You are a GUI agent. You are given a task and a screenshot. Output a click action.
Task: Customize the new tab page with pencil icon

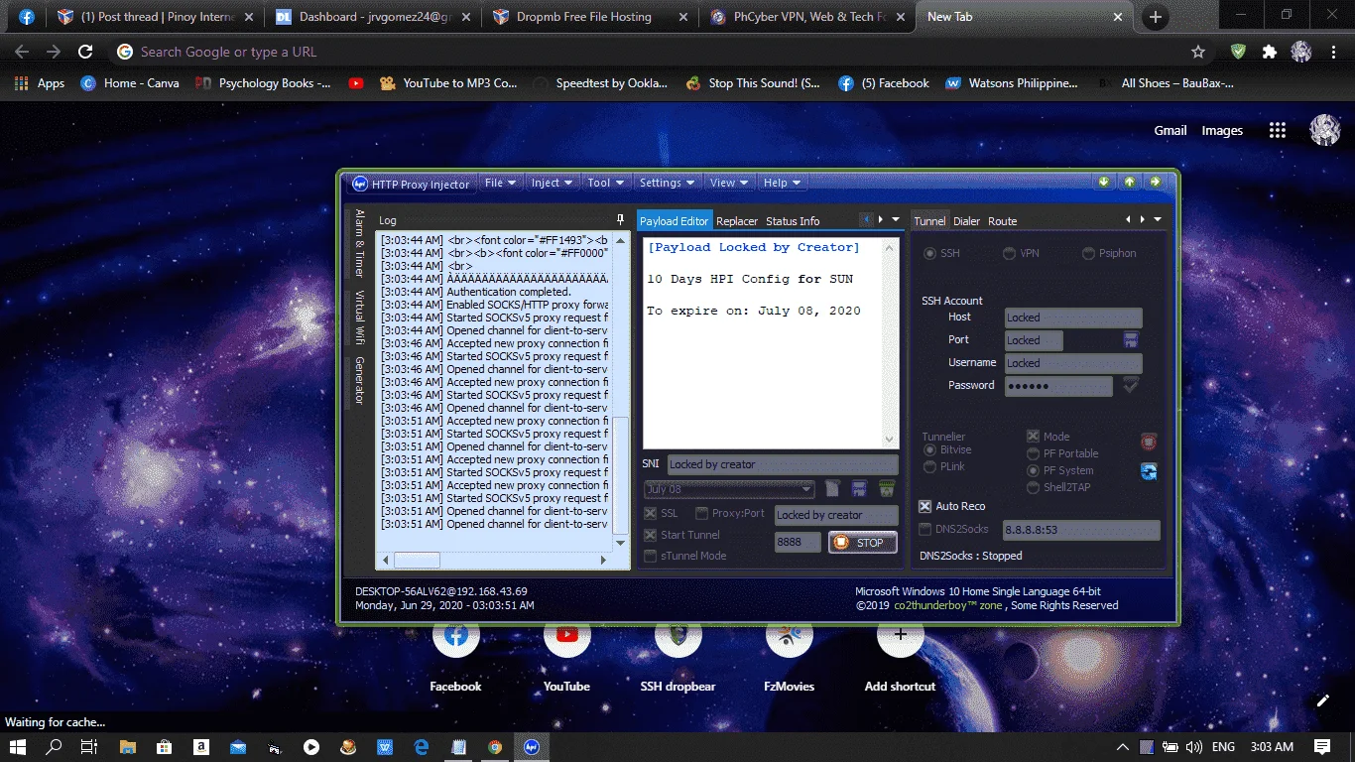(1322, 700)
